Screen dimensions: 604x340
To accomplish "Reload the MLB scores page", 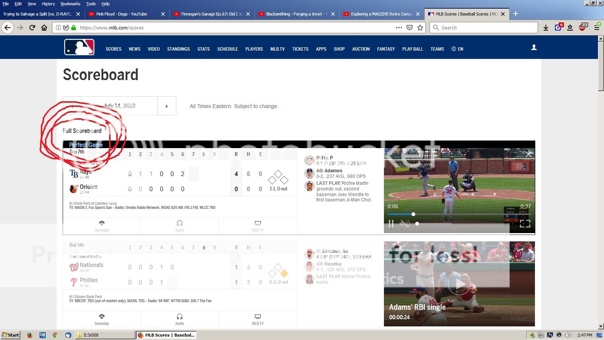I will (32, 28).
